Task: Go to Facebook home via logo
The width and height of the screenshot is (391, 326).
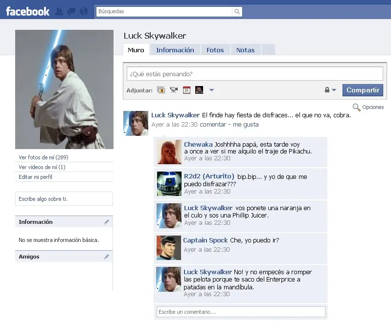Action: [x=27, y=11]
